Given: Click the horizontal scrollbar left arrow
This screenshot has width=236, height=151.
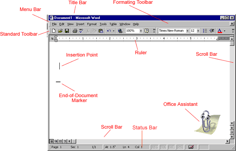Looking at the screenshot, I should point(69,142).
